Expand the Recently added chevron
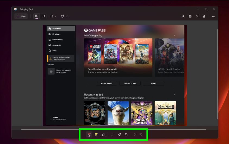 pyautogui.click(x=174, y=94)
